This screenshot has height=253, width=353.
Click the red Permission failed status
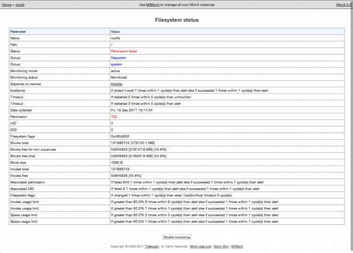[x=124, y=51]
